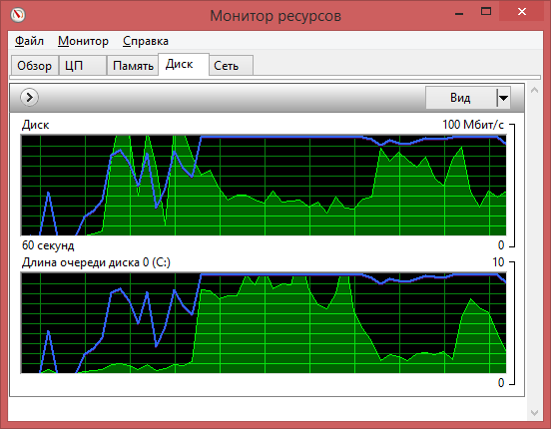This screenshot has width=551, height=429.
Task: Expand the panel with the round chevron button
Action: point(29,97)
